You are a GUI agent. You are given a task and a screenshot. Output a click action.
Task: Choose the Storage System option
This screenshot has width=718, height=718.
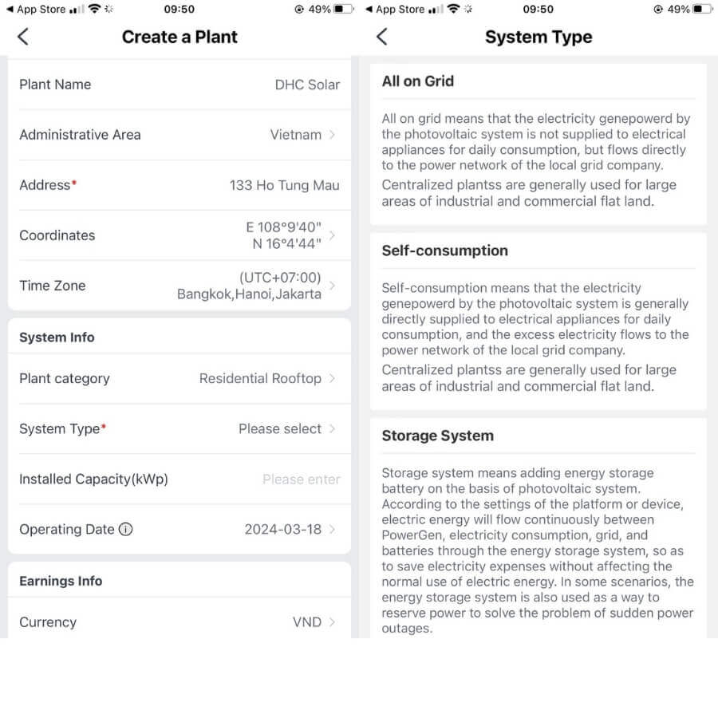click(x=538, y=528)
